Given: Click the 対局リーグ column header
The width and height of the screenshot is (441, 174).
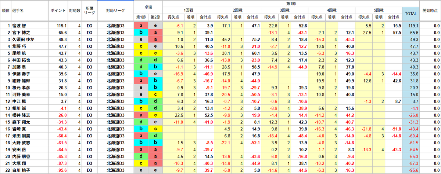Looking at the screenshot, I should tap(115, 11).
